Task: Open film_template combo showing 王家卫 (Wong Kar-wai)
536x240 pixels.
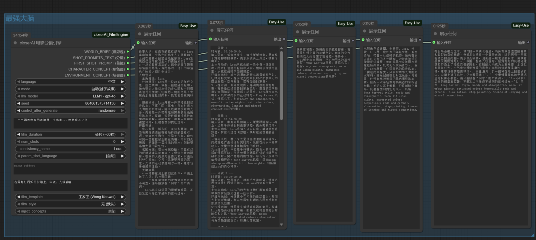Action: (x=70, y=197)
